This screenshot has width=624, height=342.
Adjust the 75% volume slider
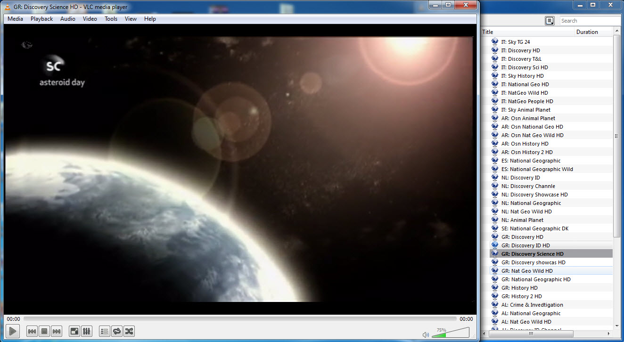[450, 333]
